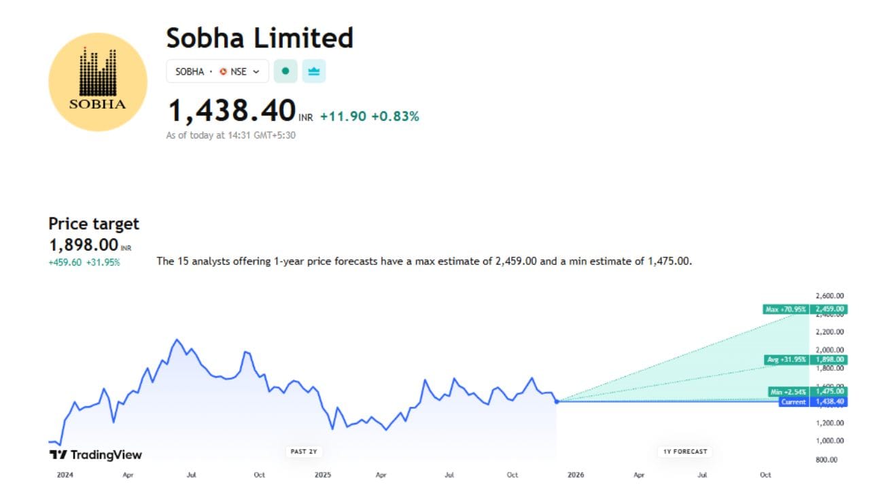Screen dimensions: 870x489
Task: Switch to the PAST 2Y view label
Action: click(304, 451)
